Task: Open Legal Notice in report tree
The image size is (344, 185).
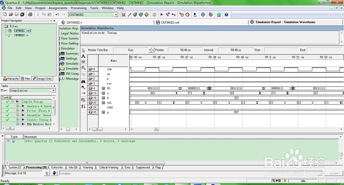Action: click(x=69, y=33)
